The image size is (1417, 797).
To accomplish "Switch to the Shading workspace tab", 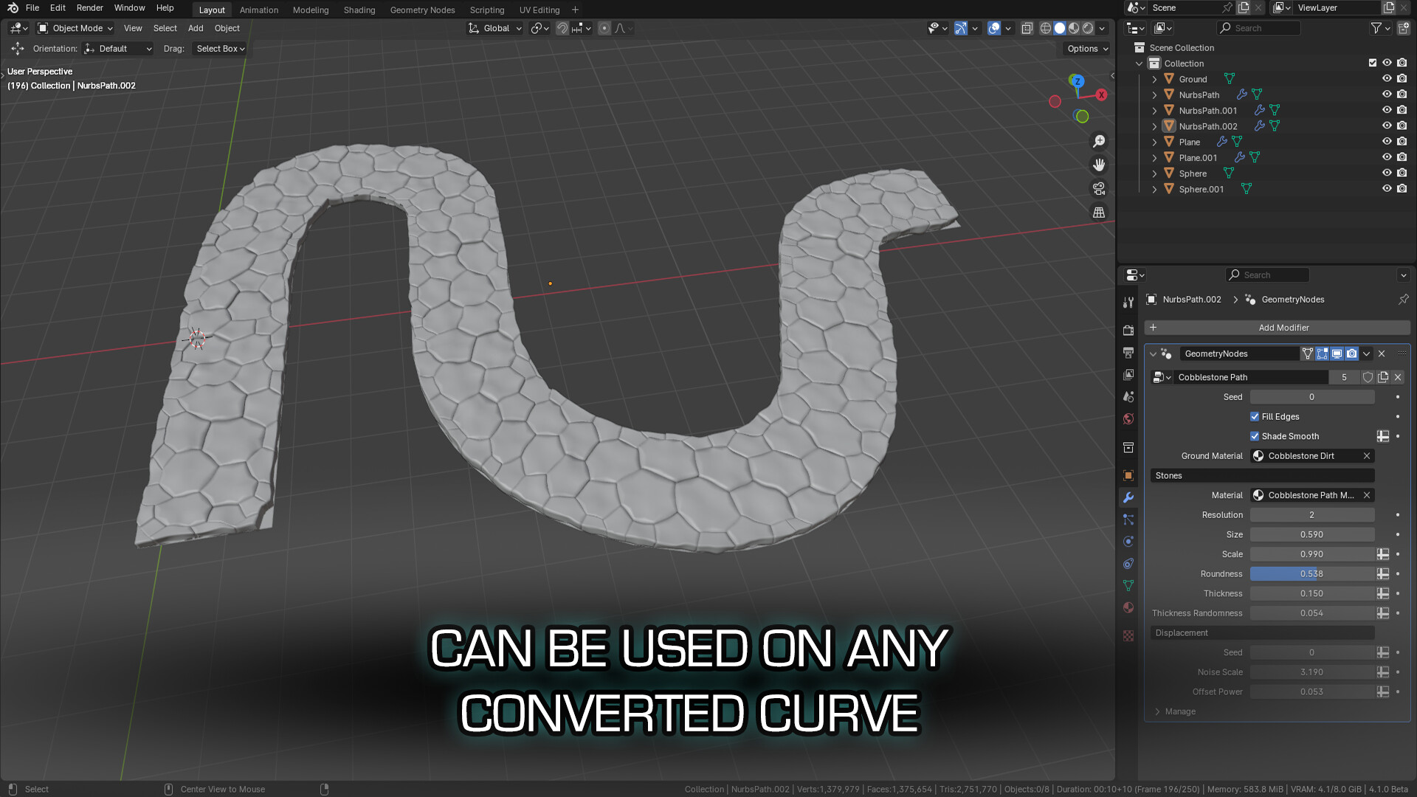I will (359, 10).
